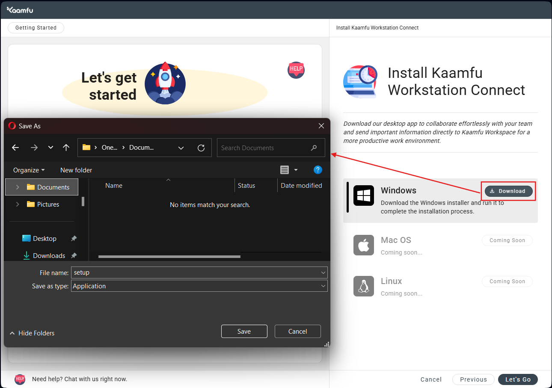This screenshot has height=388, width=552.
Task: Sort by Status column header
Action: click(246, 185)
